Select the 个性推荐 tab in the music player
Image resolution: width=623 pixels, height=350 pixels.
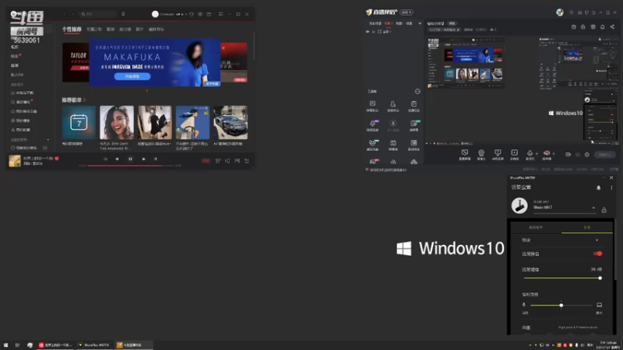pos(72,30)
